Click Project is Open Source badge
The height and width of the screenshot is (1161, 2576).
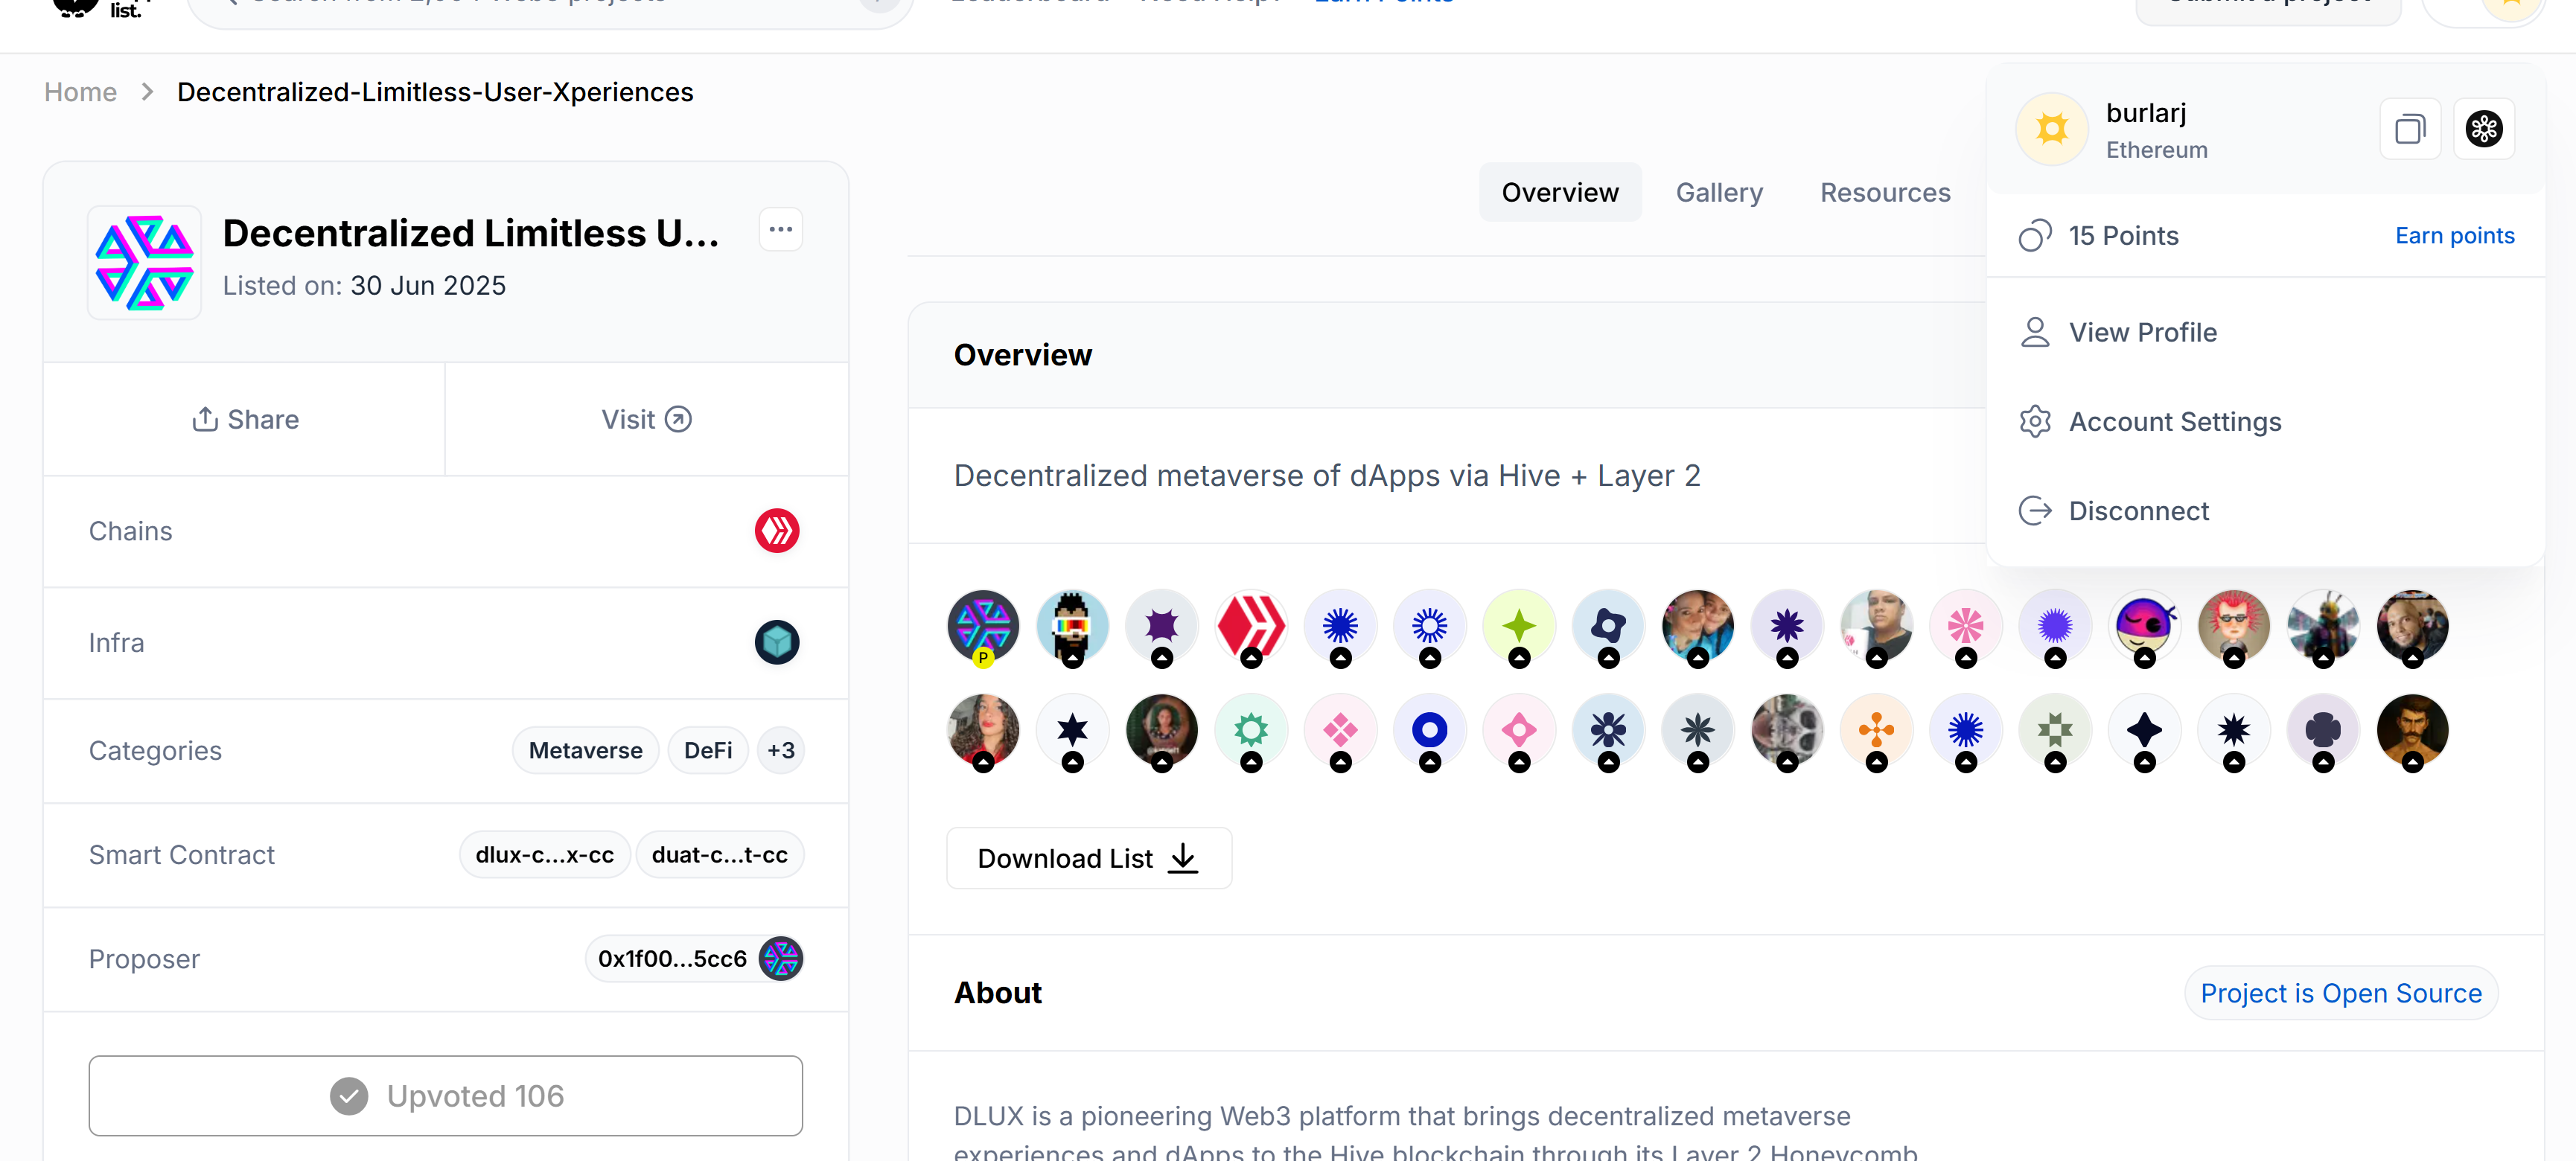[x=2340, y=993]
